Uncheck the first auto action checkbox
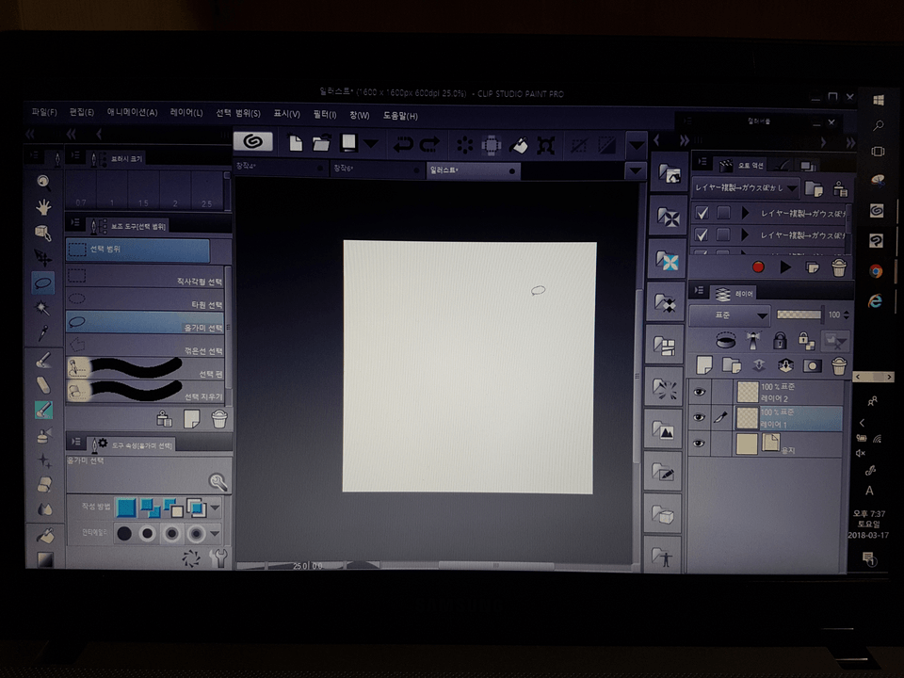Viewport: 904px width, 678px height. pos(702,213)
